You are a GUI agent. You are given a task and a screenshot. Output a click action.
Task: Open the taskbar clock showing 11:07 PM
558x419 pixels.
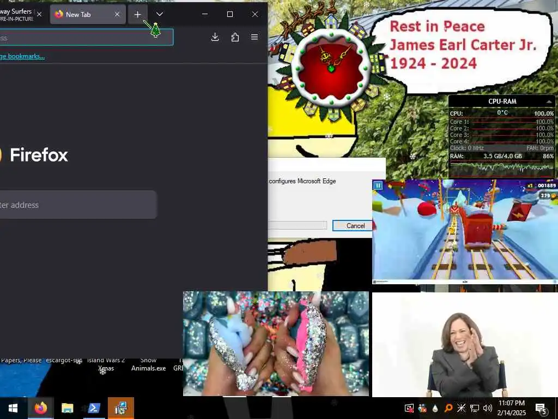coord(511,408)
